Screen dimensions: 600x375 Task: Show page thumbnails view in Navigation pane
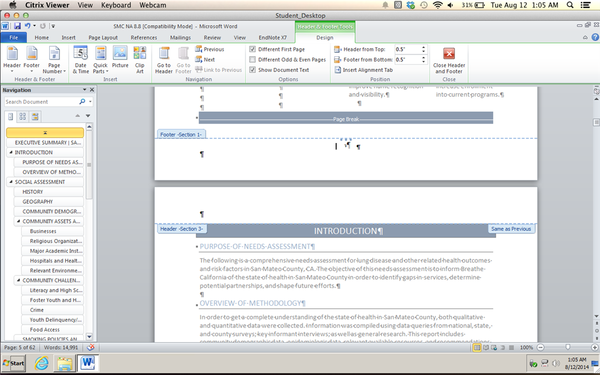point(23,117)
